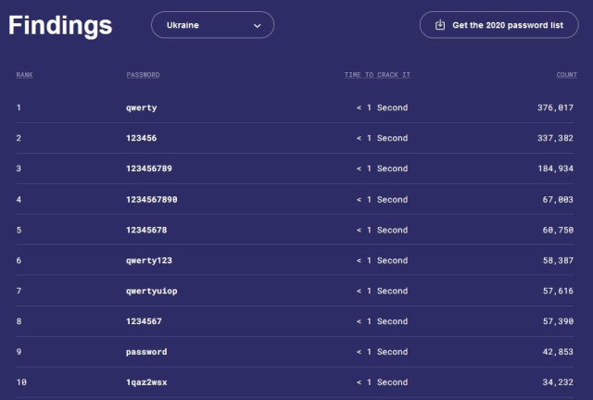Click the 1234567890 password text
This screenshot has height=400, width=593.
(151, 199)
